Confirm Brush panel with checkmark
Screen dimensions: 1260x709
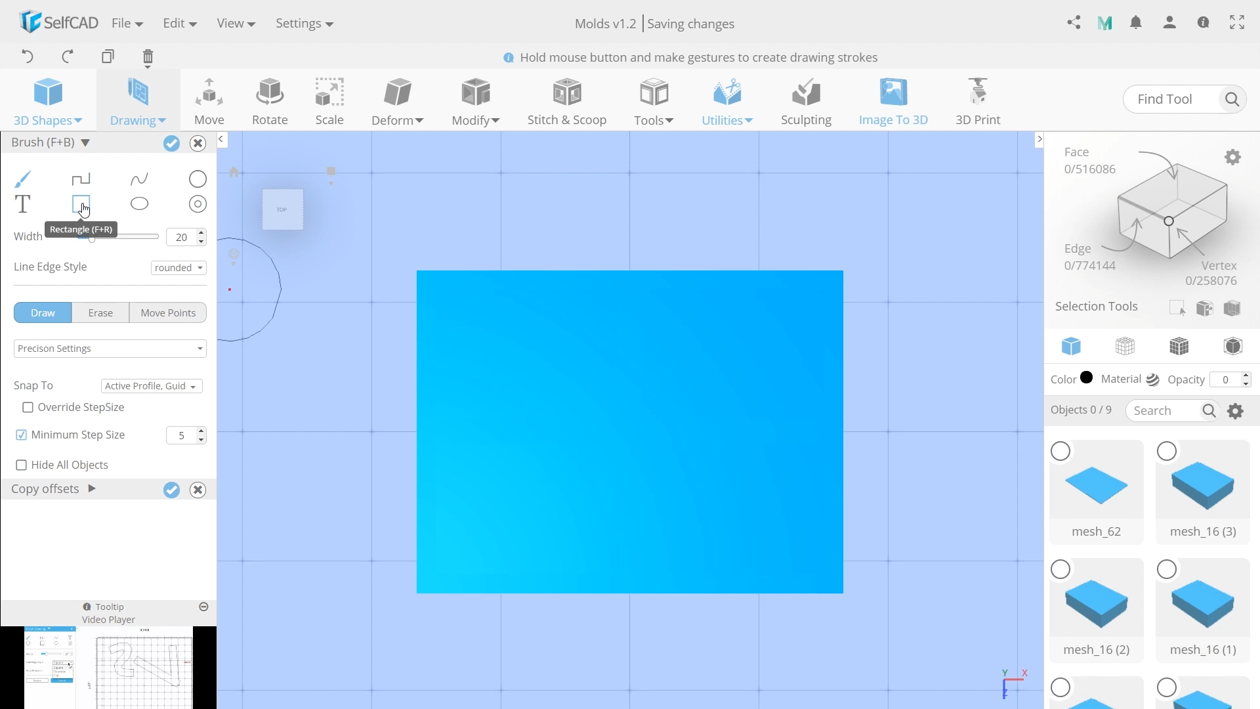171,143
